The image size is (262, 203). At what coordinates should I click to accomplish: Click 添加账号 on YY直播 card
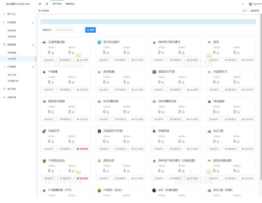(x=49, y=90)
